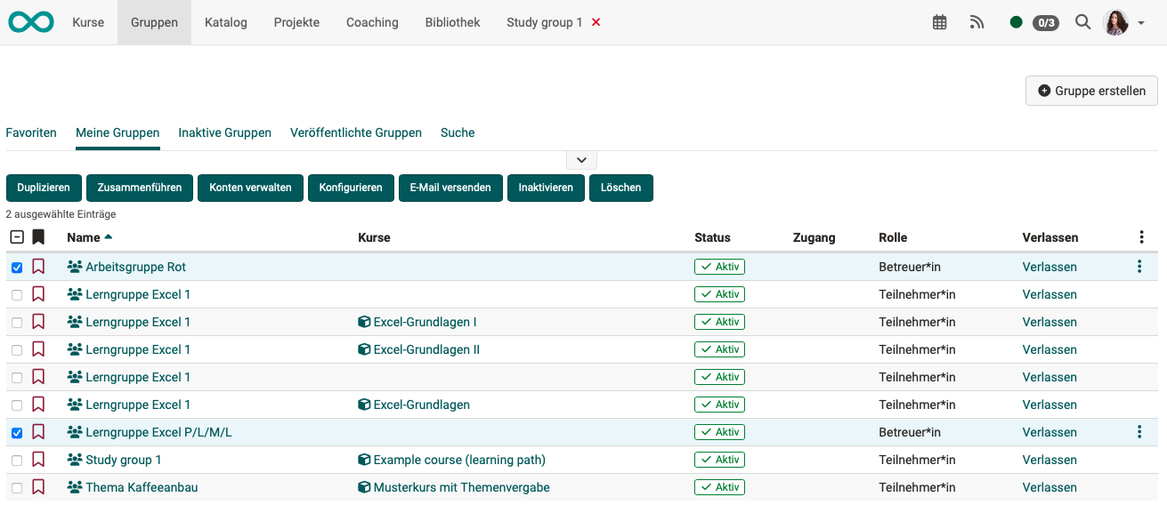The image size is (1167, 505).
Task: Click the Duplizieren button
Action: [x=44, y=188]
